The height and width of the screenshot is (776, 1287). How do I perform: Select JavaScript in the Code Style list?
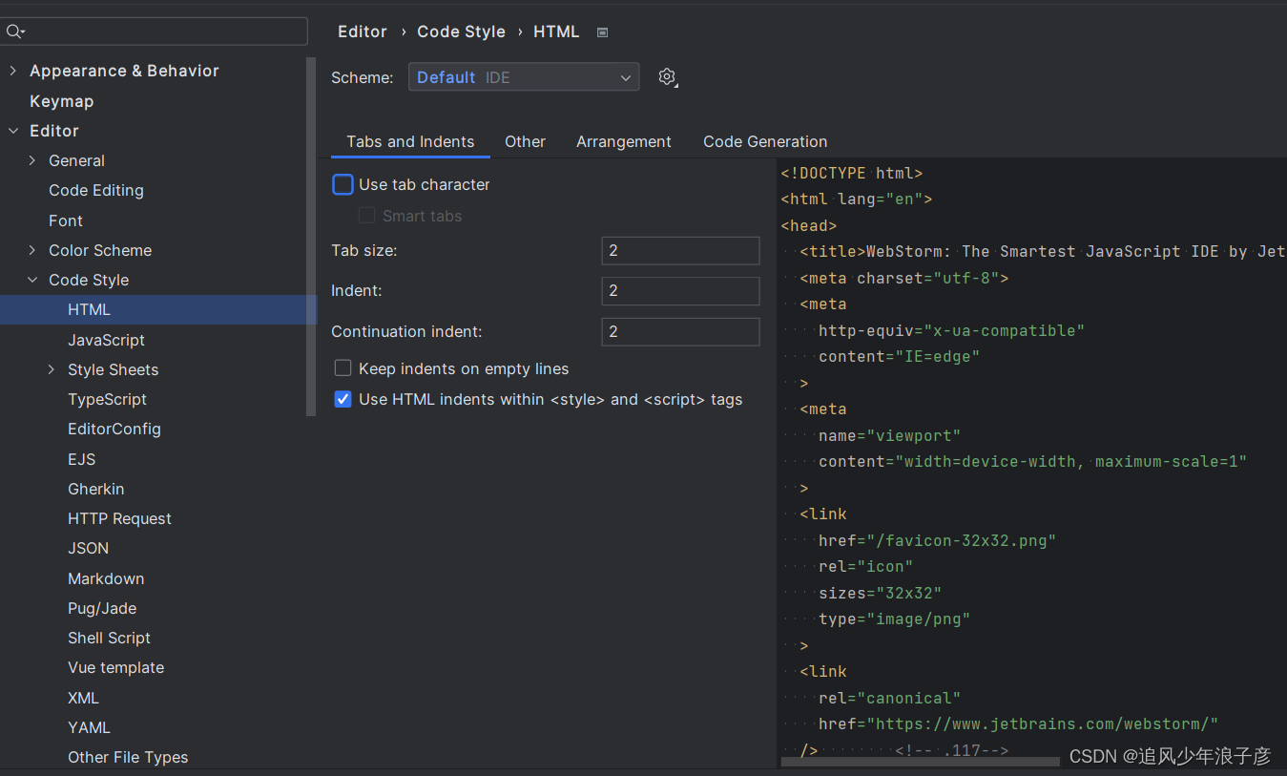point(106,339)
